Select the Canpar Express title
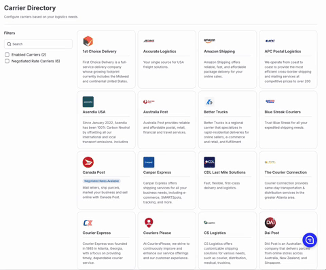 tap(157, 172)
